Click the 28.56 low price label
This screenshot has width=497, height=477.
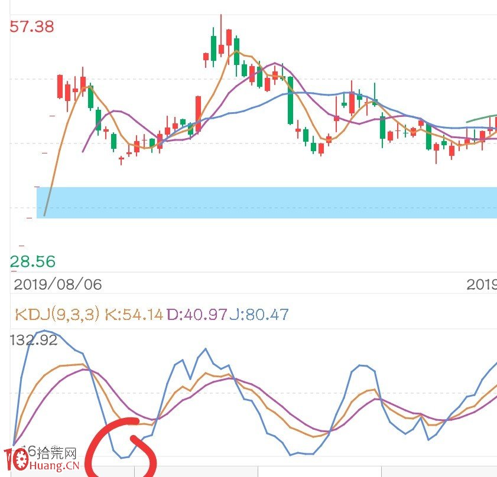(33, 262)
